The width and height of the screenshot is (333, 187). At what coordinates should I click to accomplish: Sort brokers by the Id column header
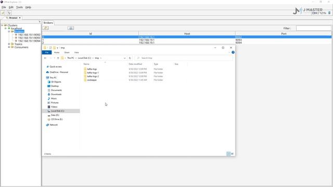tap(91, 34)
